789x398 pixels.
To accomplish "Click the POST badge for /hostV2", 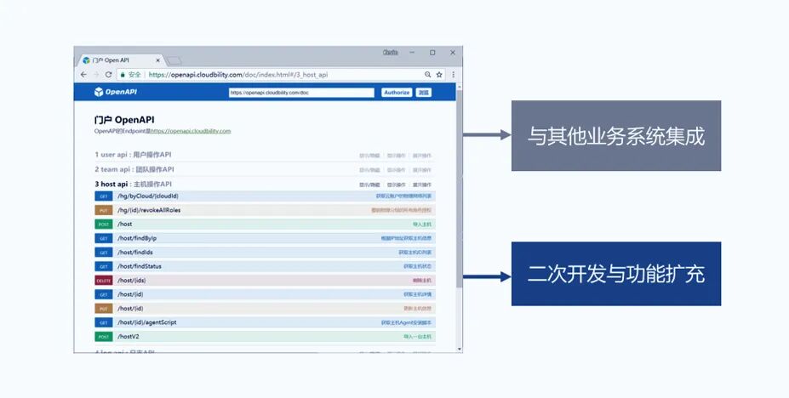I will [x=103, y=337].
